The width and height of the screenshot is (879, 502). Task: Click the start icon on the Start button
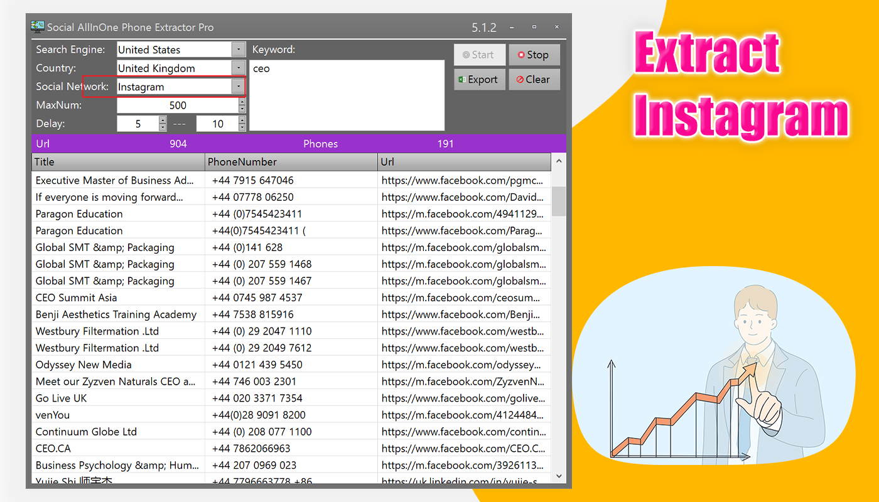(466, 55)
